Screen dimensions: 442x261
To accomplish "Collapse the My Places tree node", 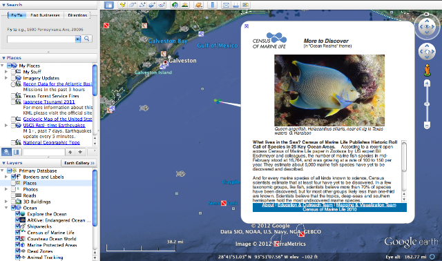I will click(x=2, y=66).
